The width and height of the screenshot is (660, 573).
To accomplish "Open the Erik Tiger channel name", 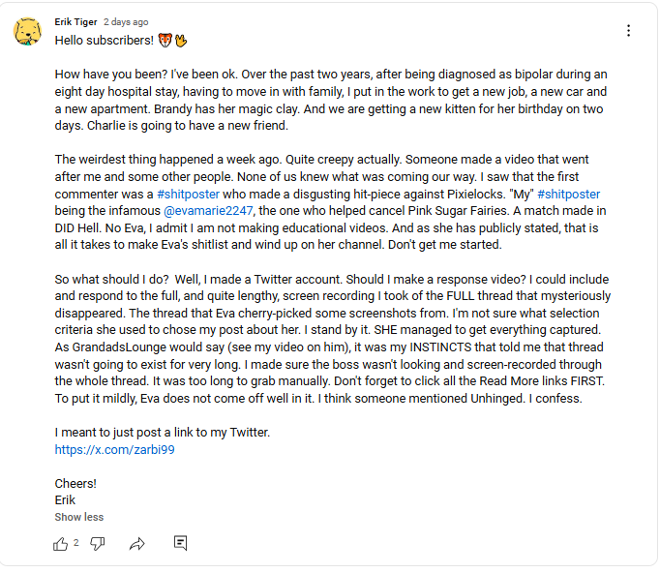I will pyautogui.click(x=75, y=21).
